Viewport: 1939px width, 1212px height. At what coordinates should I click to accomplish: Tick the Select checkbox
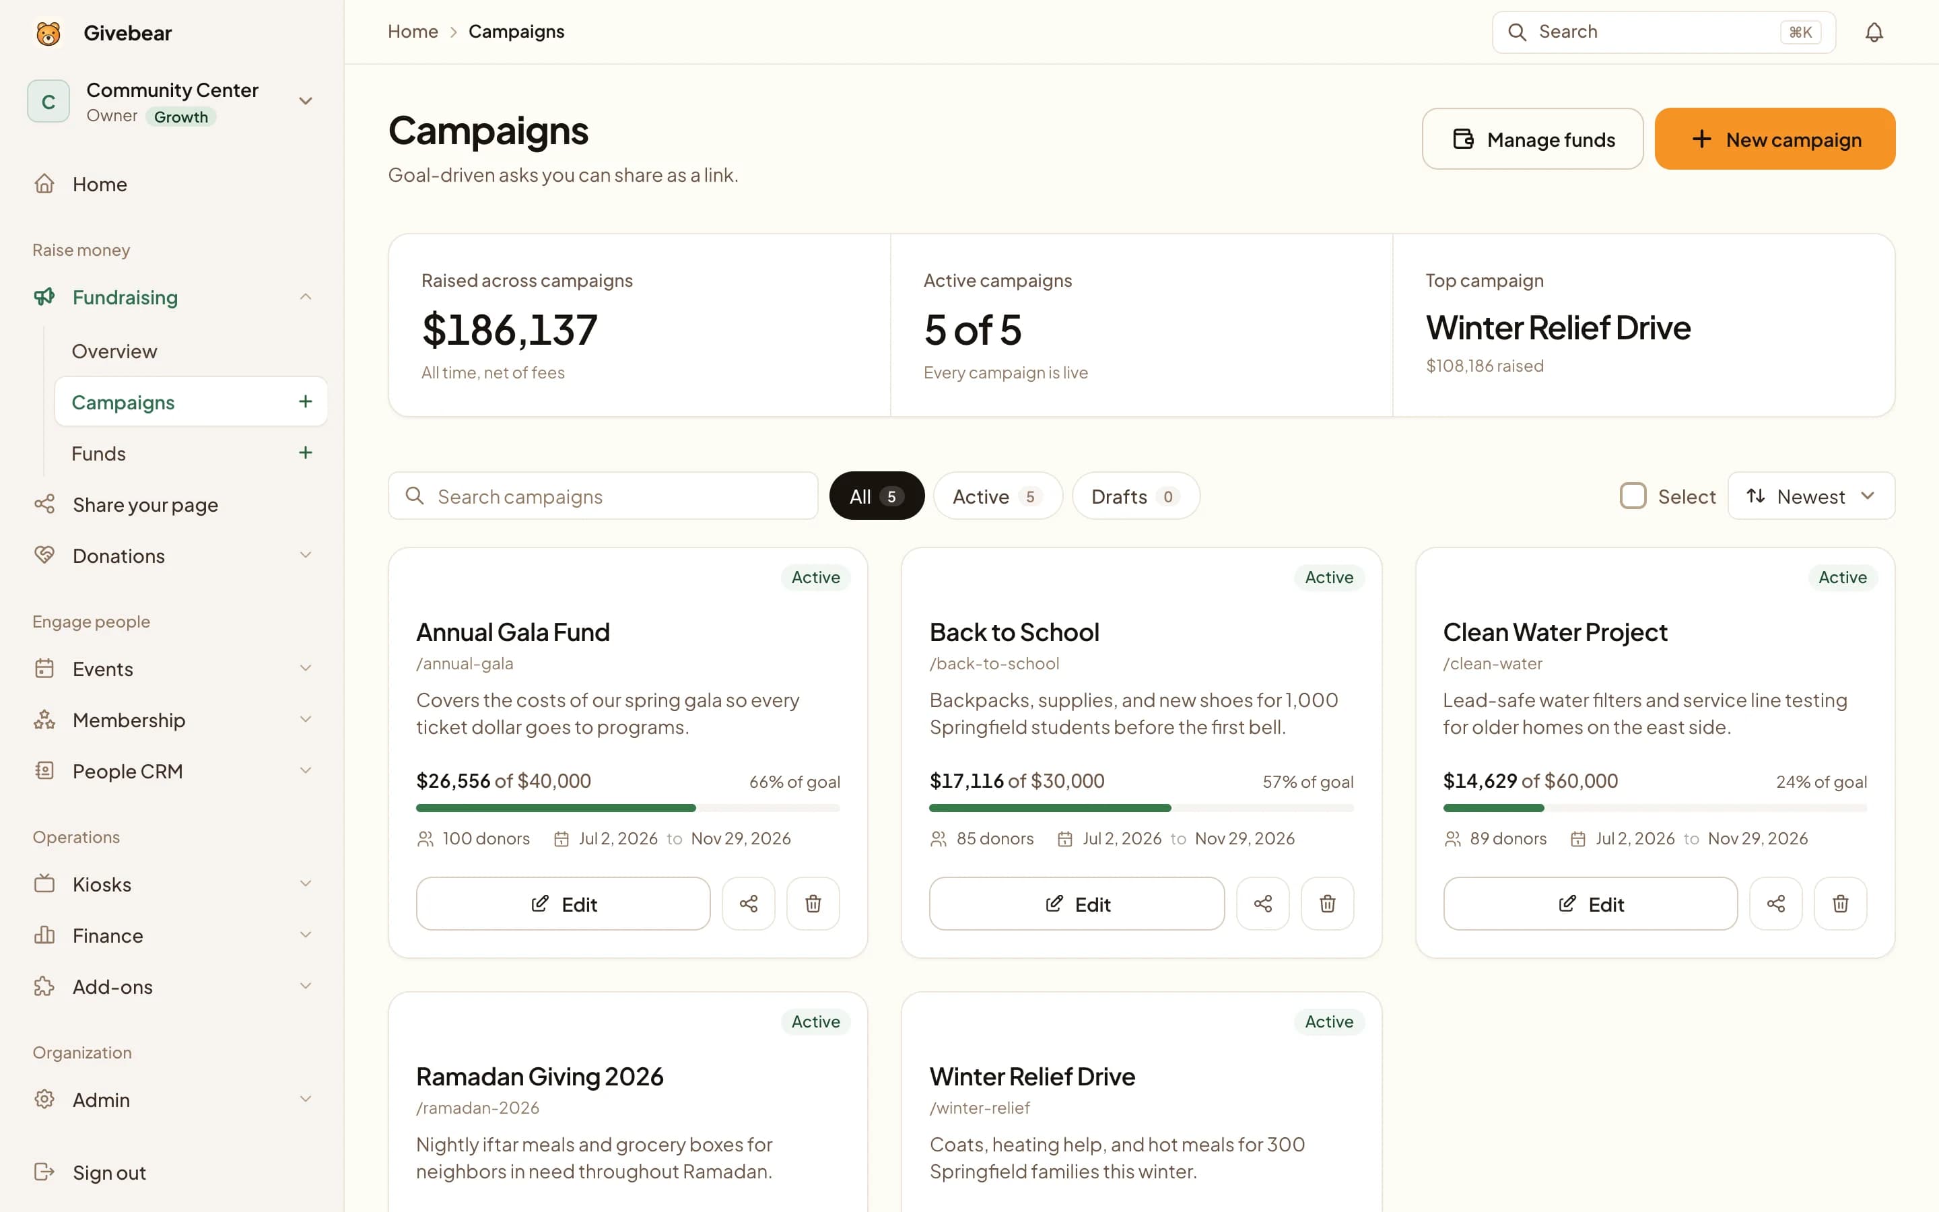point(1633,496)
